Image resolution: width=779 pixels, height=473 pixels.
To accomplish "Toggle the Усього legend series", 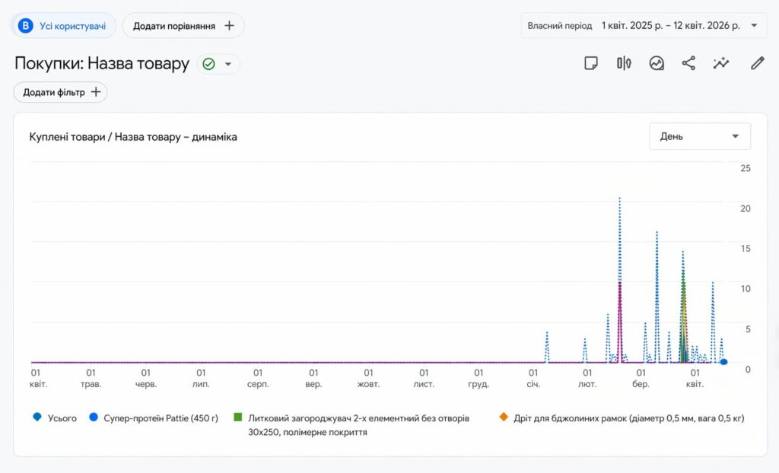I will [x=56, y=417].
